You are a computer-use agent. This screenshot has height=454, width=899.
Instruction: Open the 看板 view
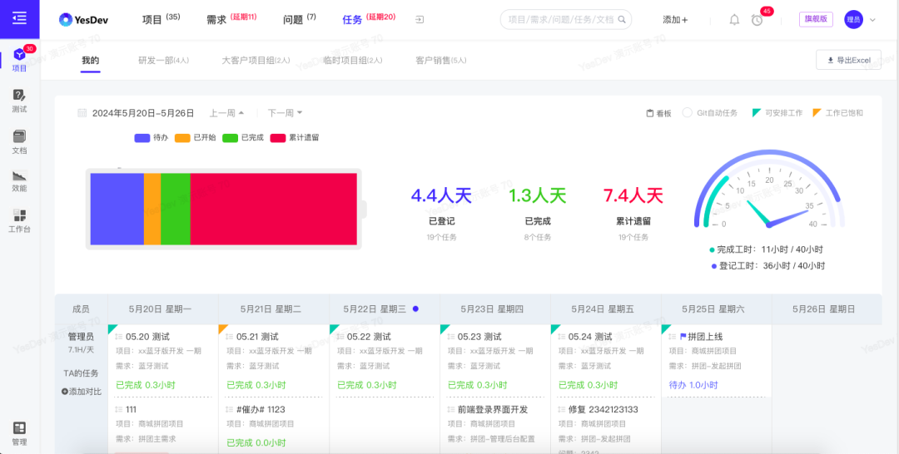point(658,113)
